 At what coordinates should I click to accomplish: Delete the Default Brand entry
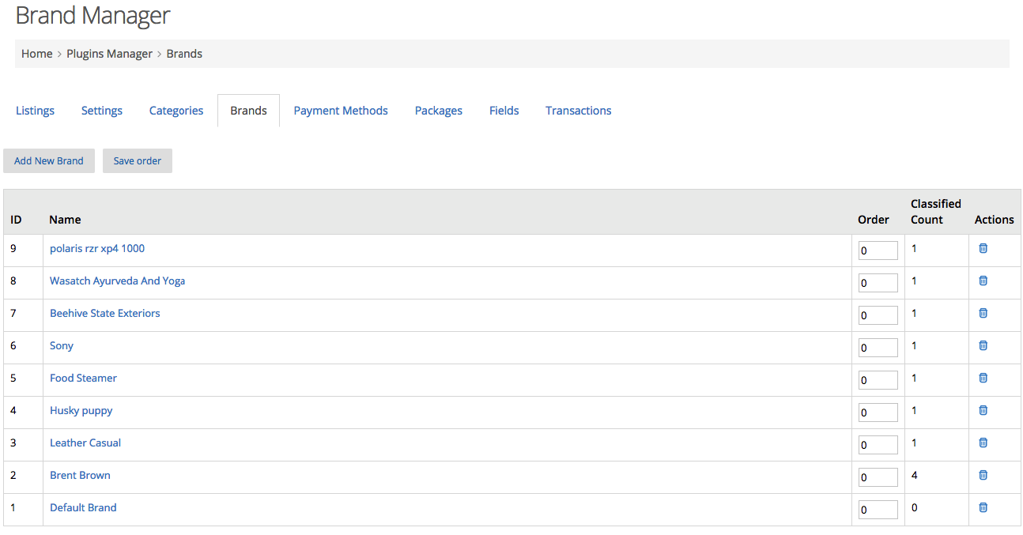983,507
